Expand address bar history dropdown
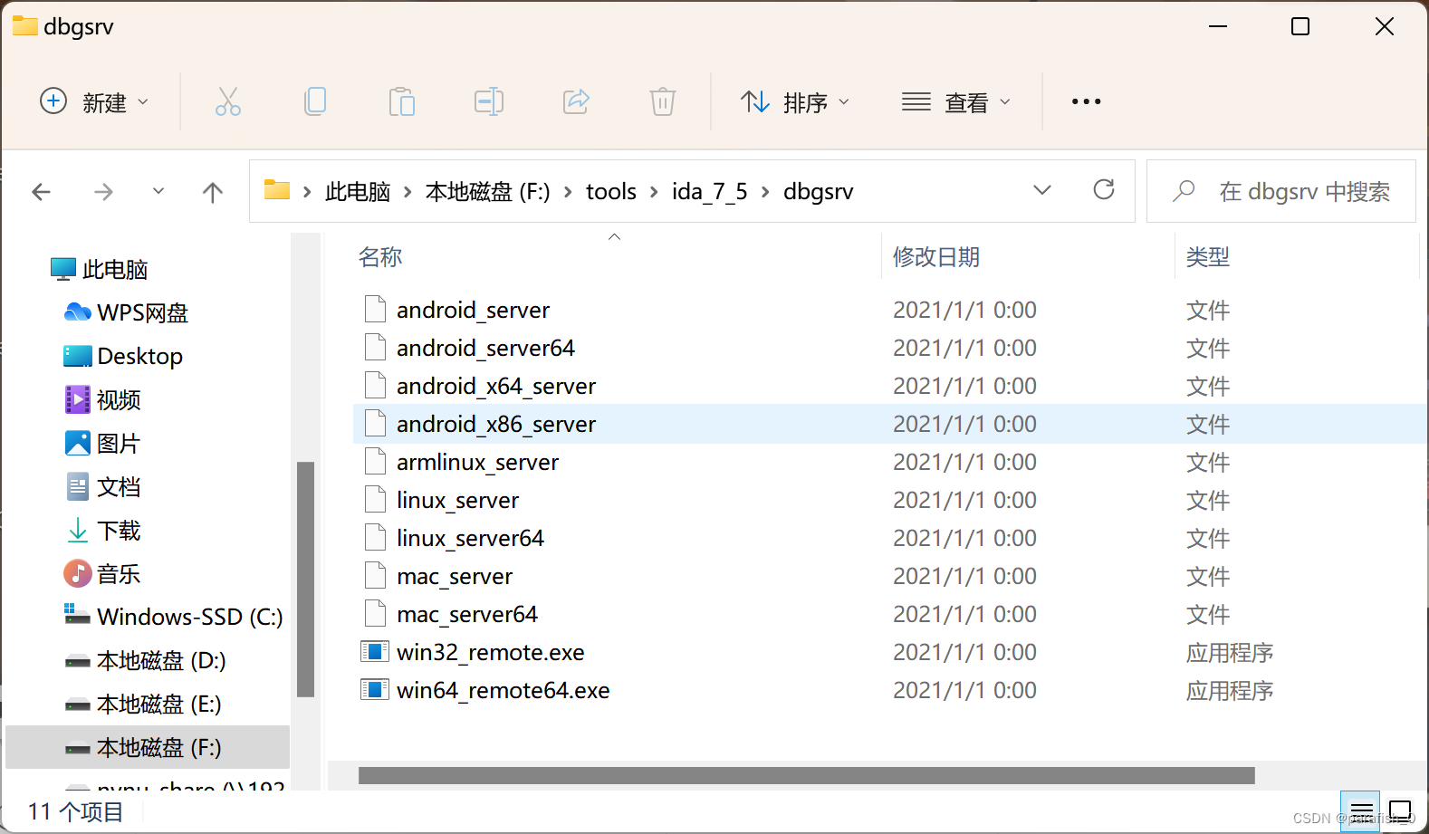The height and width of the screenshot is (834, 1429). pos(1042,190)
